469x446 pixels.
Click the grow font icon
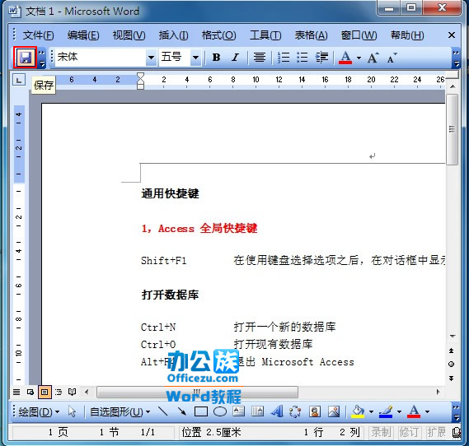(373, 57)
